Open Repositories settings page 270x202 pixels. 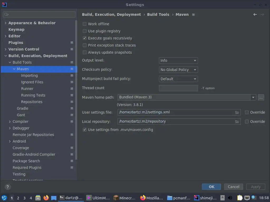coord(32,102)
